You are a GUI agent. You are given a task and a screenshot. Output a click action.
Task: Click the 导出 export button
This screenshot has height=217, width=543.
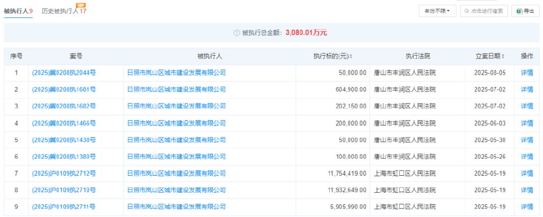(525, 11)
